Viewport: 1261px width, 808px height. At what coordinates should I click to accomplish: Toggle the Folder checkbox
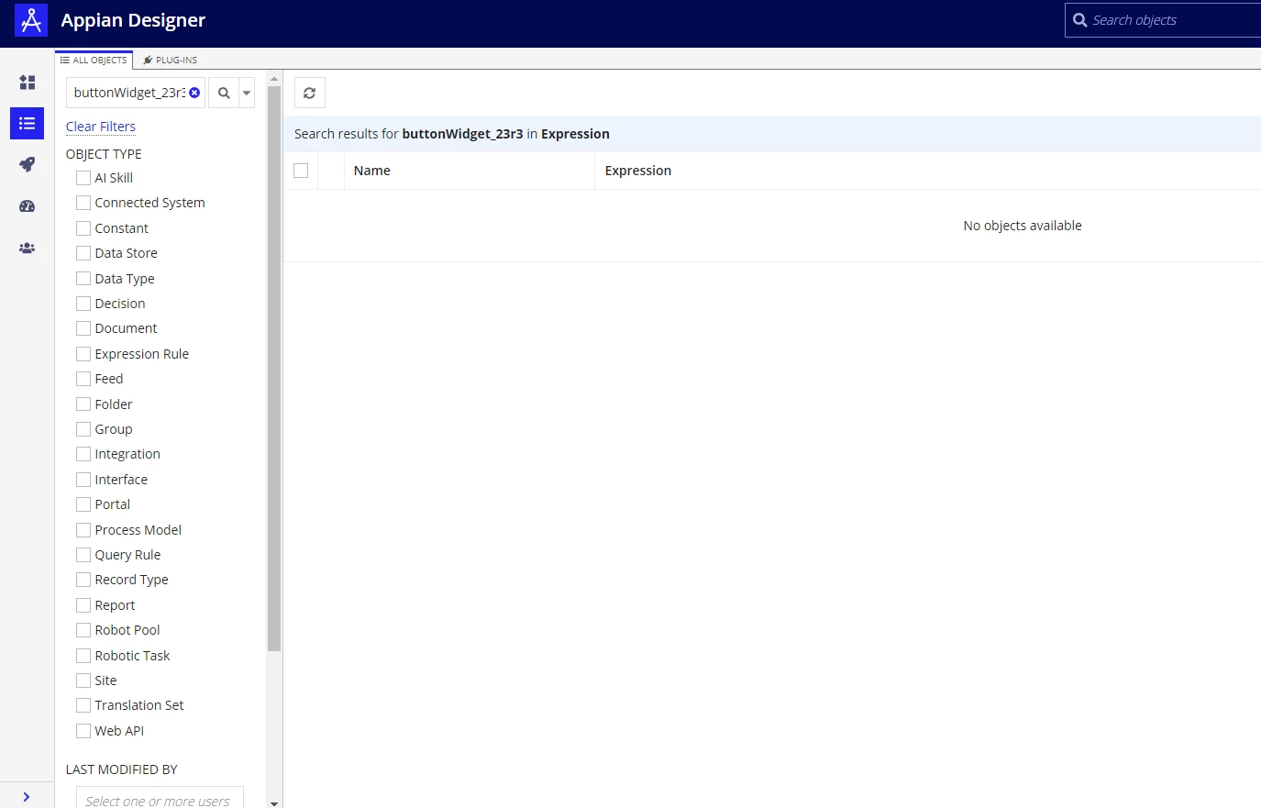click(x=83, y=404)
